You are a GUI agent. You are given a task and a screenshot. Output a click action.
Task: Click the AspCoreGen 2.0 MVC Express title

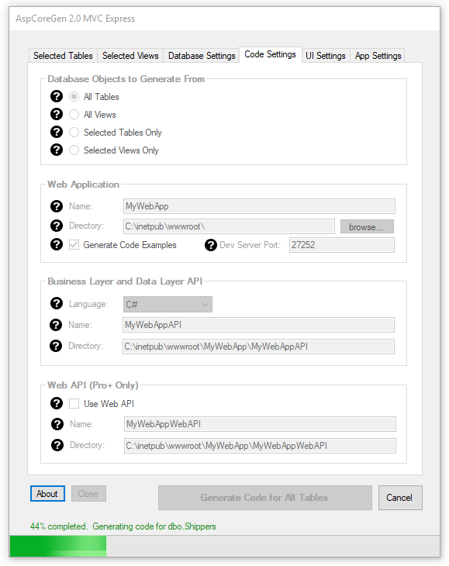(x=75, y=19)
